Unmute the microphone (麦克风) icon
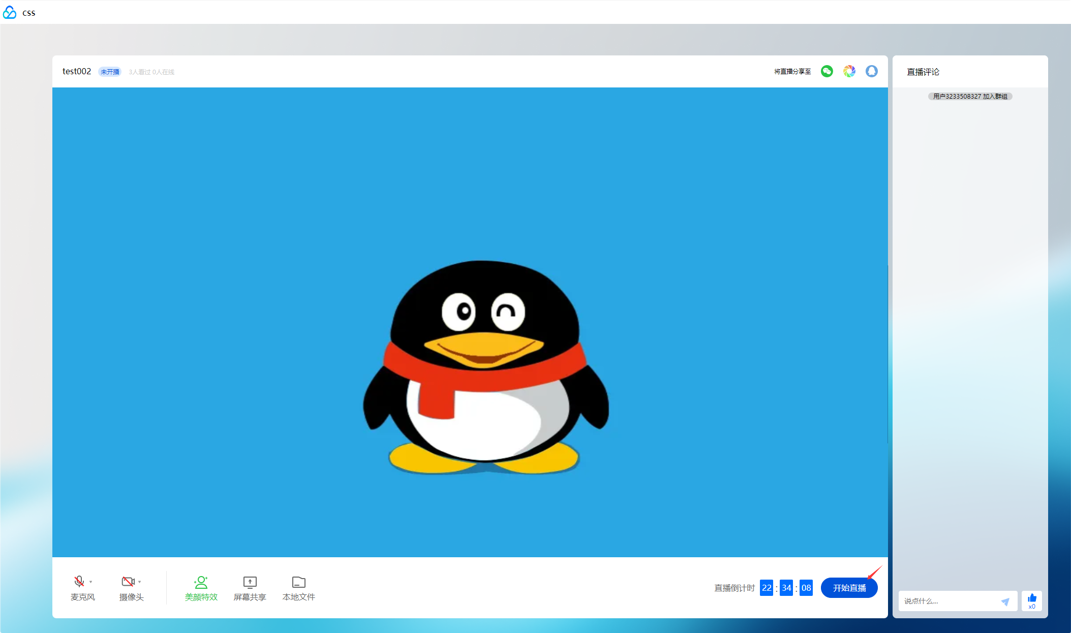This screenshot has height=633, width=1071. [79, 581]
